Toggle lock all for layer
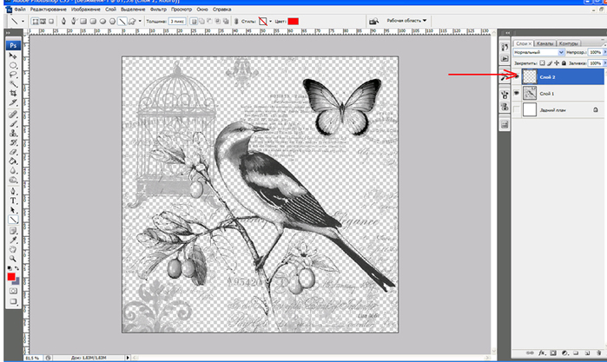 (564, 63)
